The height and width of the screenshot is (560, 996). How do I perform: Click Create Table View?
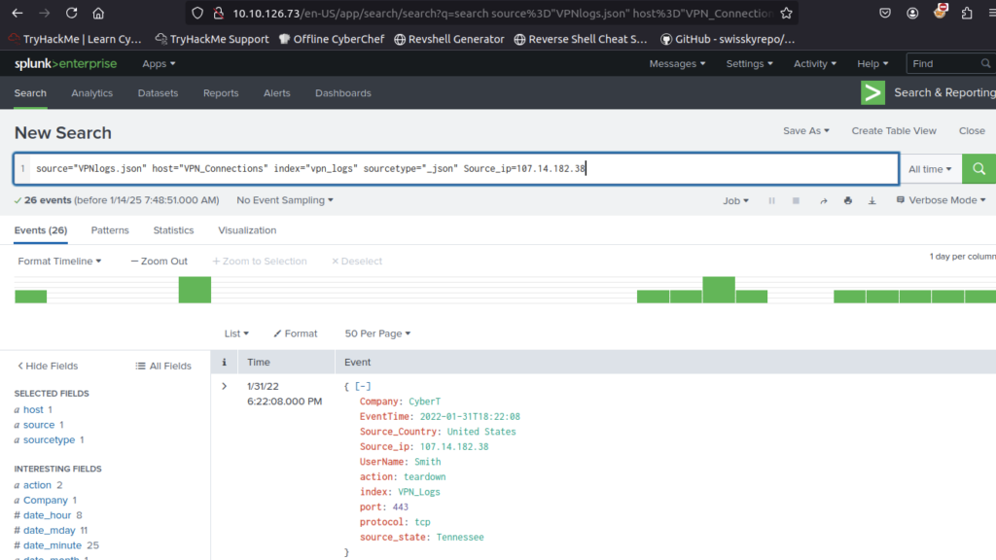pos(894,131)
